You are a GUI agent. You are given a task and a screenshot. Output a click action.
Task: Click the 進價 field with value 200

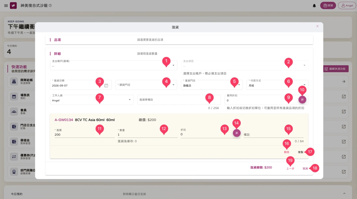84,135
